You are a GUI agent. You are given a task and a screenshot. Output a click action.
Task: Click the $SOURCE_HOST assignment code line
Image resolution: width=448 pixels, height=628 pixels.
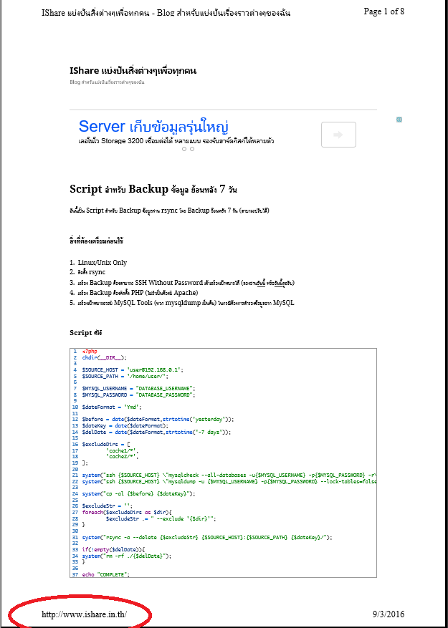132,369
